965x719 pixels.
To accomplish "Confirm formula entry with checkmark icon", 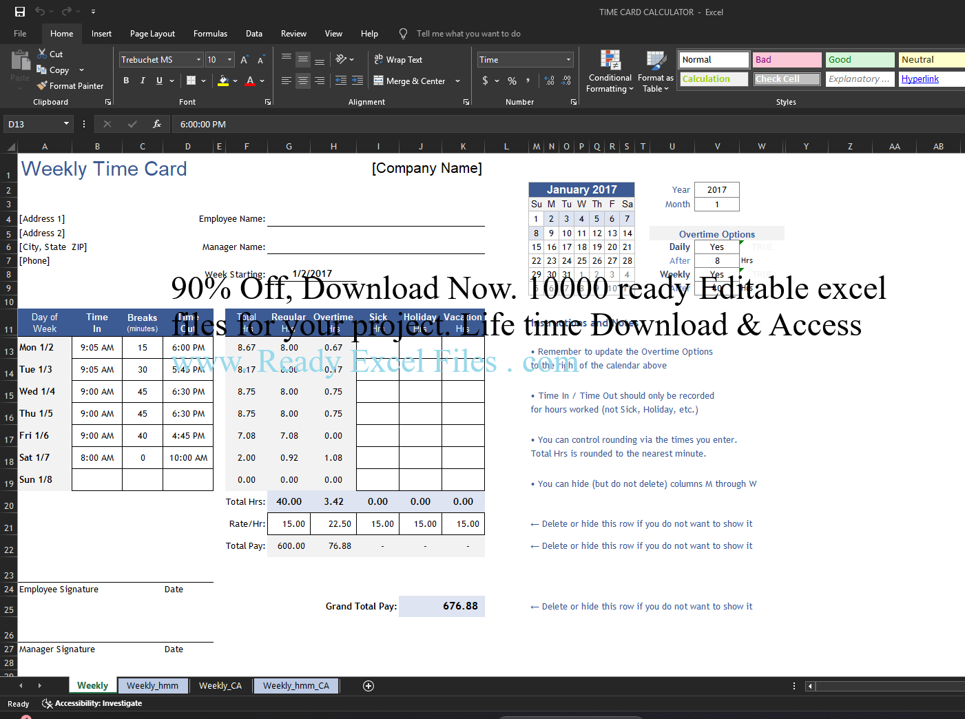I will (x=132, y=124).
